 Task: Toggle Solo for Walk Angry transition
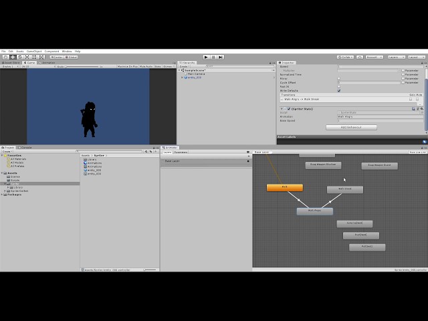[411, 100]
